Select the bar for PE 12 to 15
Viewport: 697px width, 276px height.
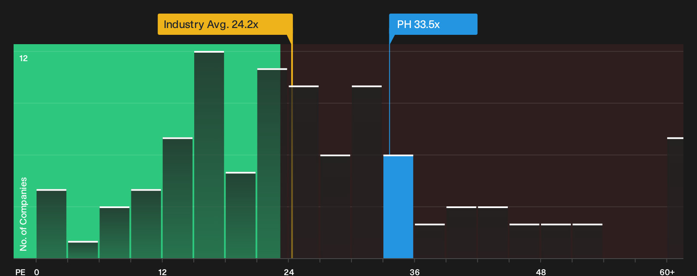[x=178, y=198]
